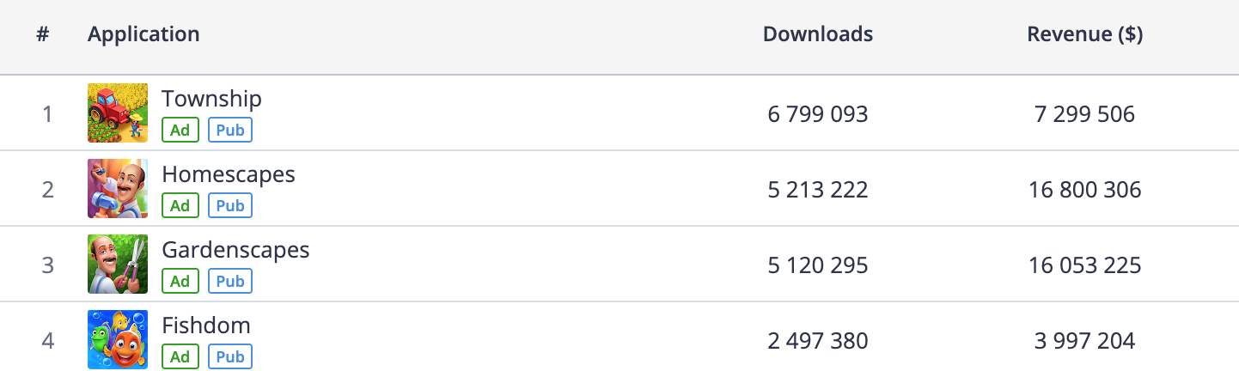1239x371 pixels.
Task: Click the Fishdom fish app icon
Action: (x=118, y=340)
